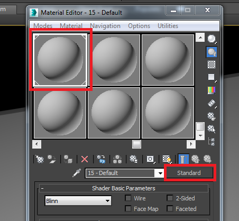Open the Material ID Channel flyout

(x=151, y=159)
